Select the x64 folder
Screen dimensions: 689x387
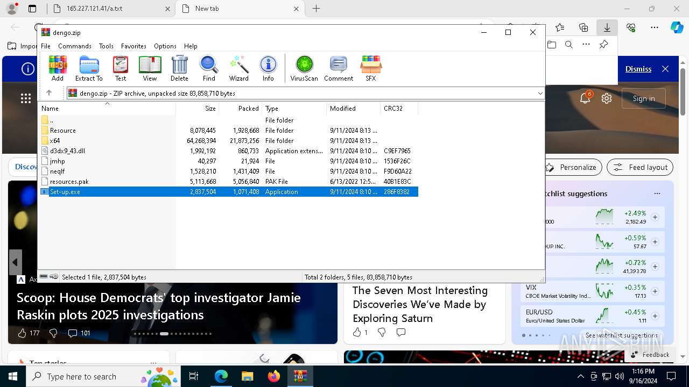[x=229, y=141]
